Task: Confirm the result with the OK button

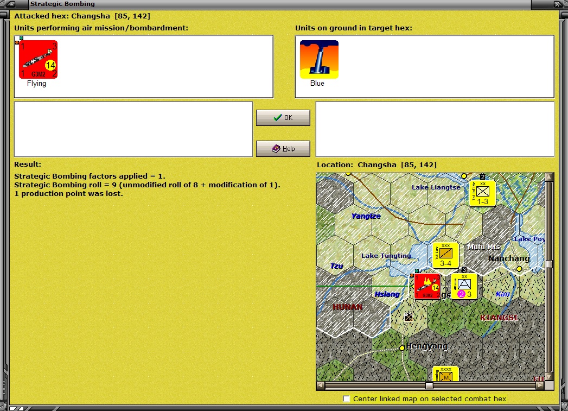Action: point(283,118)
